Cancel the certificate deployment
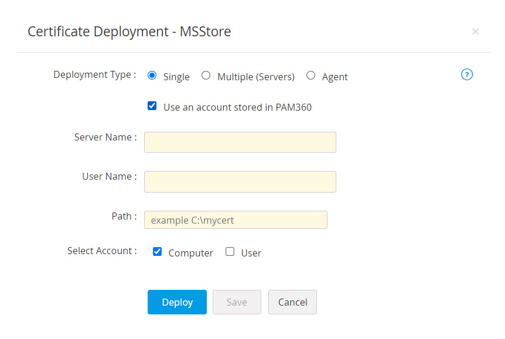This screenshot has width=505, height=339. pos(292,302)
